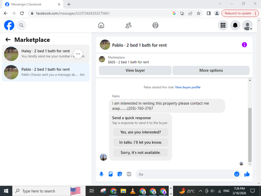Open File Explorer from taskbar

point(123,191)
